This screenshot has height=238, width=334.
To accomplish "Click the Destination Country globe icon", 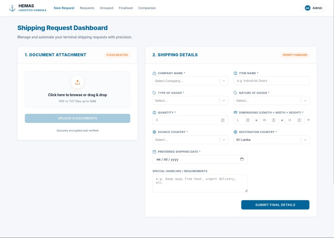I will [235, 132].
